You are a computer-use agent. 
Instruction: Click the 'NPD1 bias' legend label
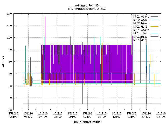coord(140,37)
